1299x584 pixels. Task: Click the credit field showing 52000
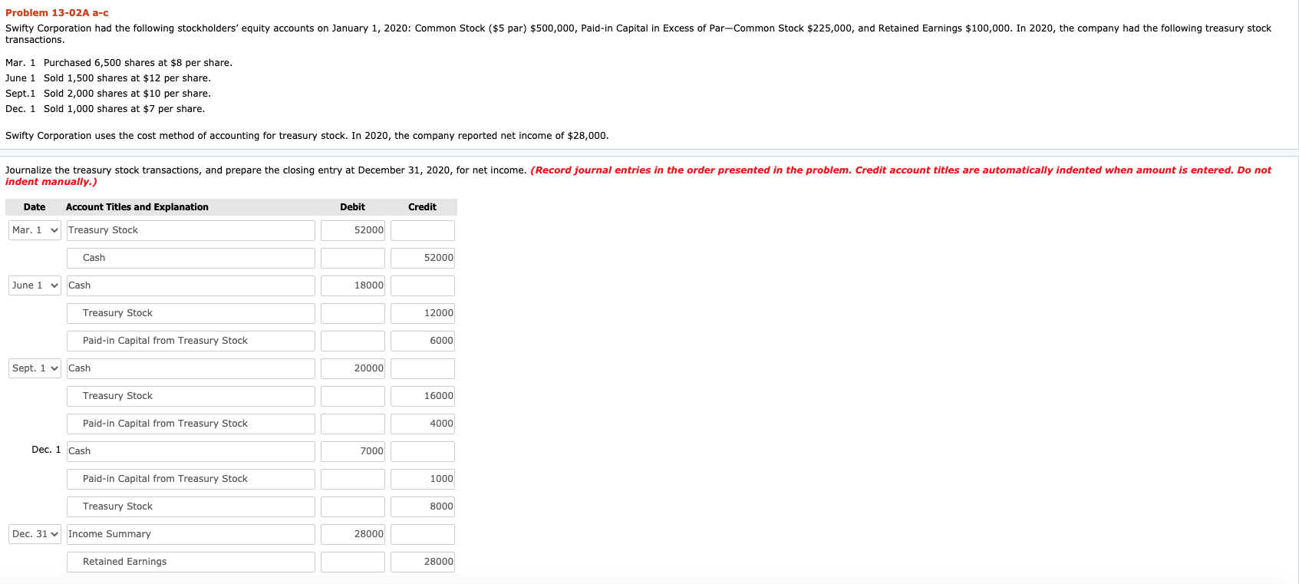[423, 258]
